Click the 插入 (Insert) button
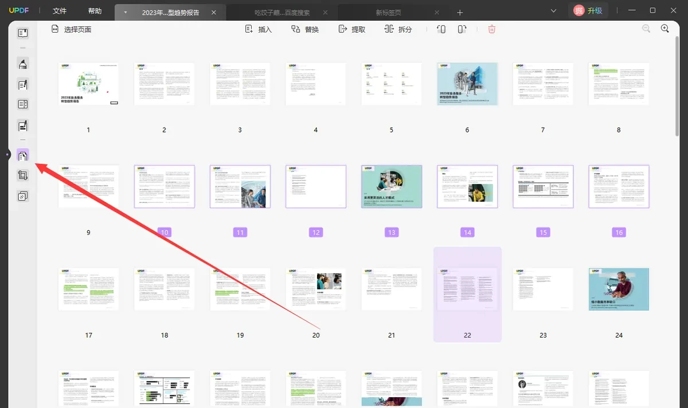 click(258, 29)
